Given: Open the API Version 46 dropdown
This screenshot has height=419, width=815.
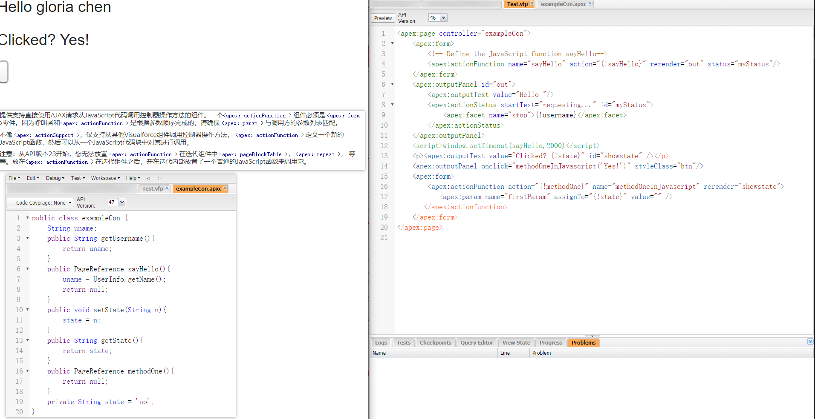Looking at the screenshot, I should pyautogui.click(x=443, y=18).
